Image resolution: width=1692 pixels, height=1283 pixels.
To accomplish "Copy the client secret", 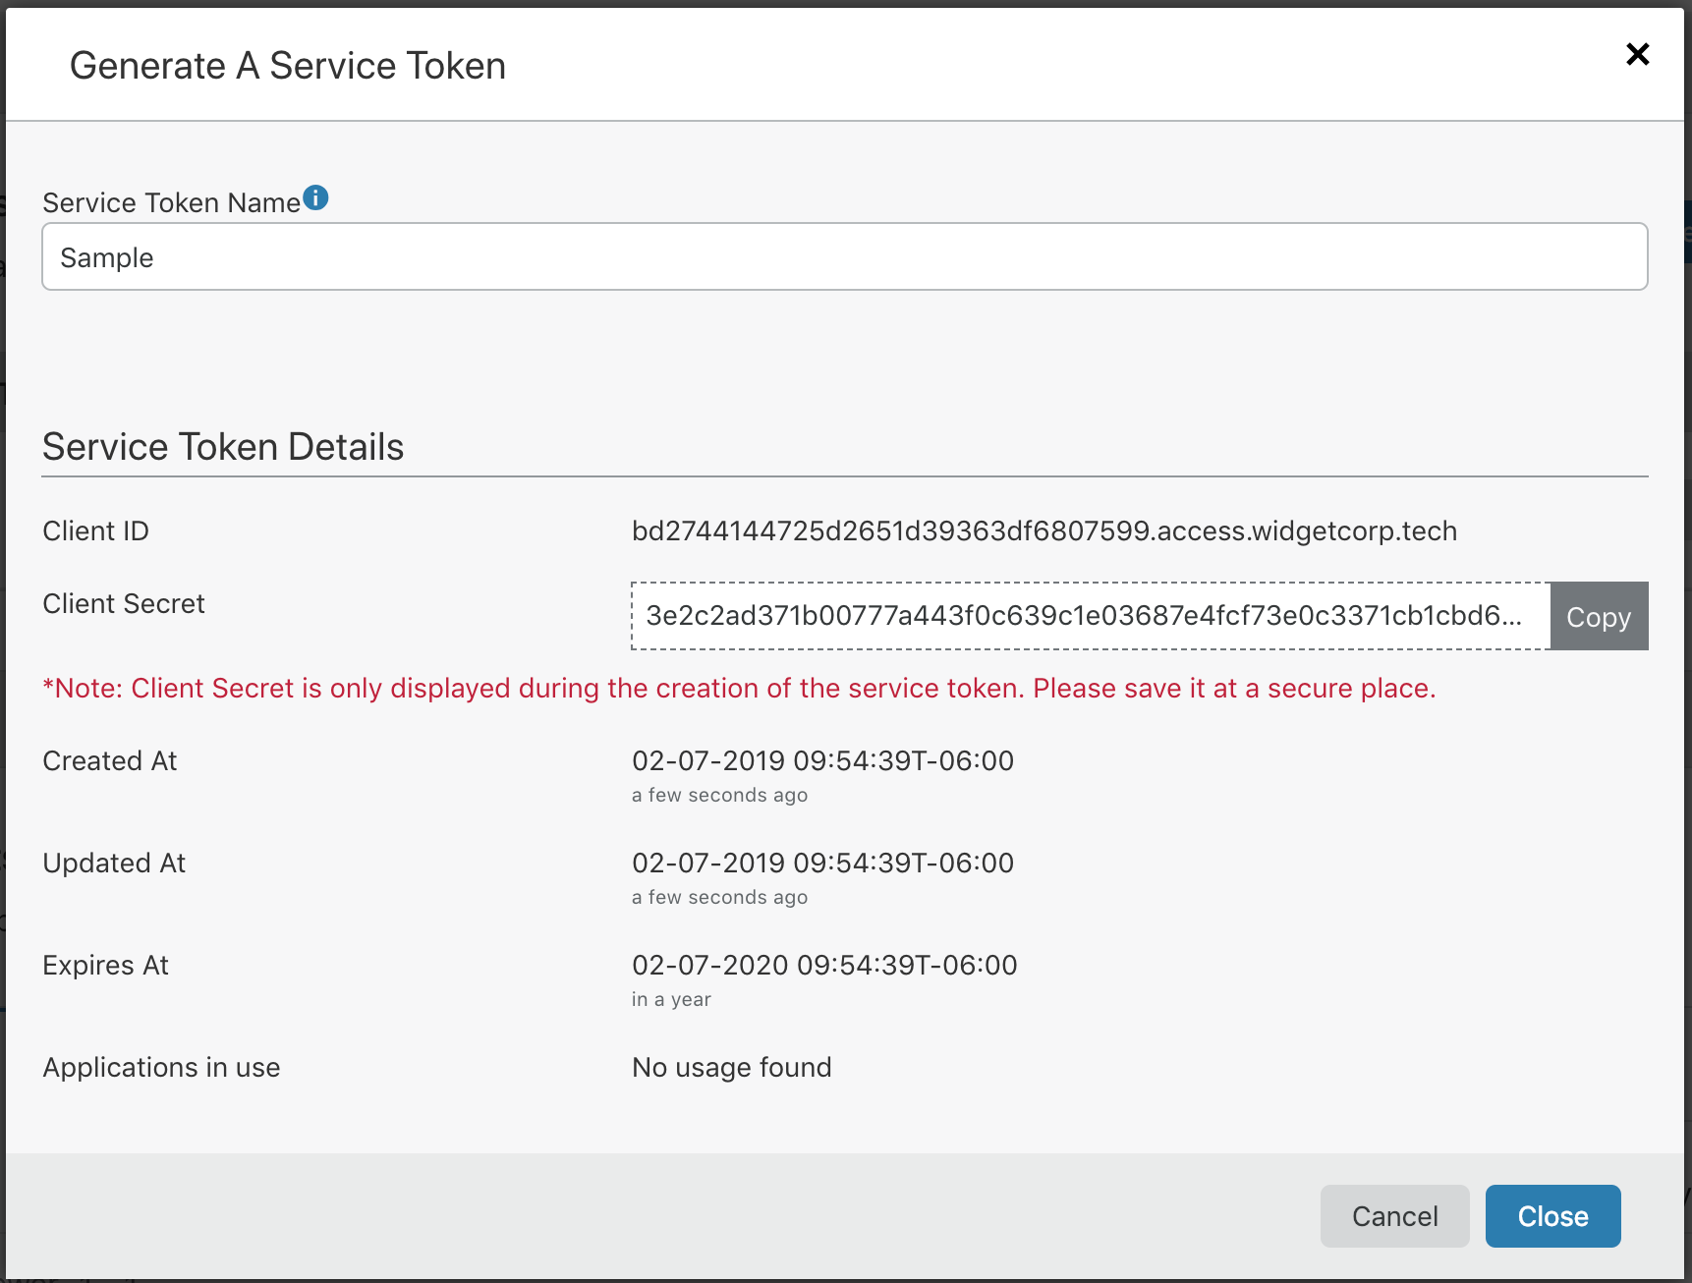I will (1599, 616).
